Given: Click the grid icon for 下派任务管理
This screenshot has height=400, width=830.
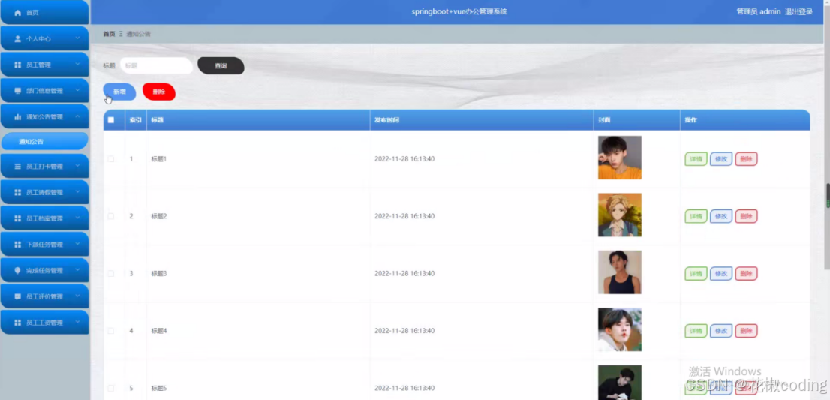Looking at the screenshot, I should click(17, 245).
